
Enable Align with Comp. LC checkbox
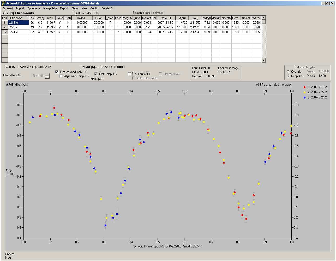tap(61, 76)
